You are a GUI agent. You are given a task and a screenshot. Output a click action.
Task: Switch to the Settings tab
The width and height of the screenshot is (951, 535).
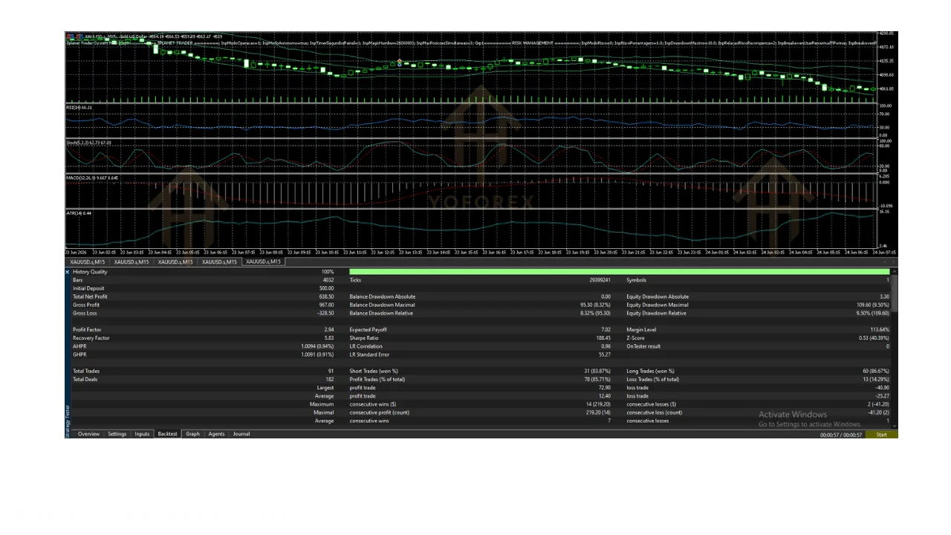click(x=117, y=434)
